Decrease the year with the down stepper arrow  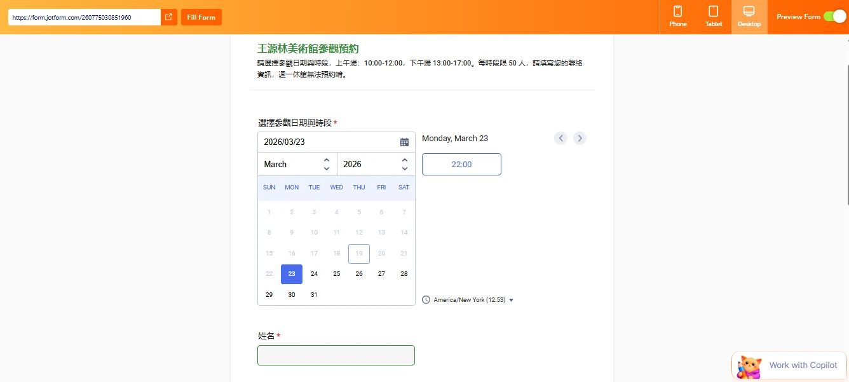click(x=405, y=168)
